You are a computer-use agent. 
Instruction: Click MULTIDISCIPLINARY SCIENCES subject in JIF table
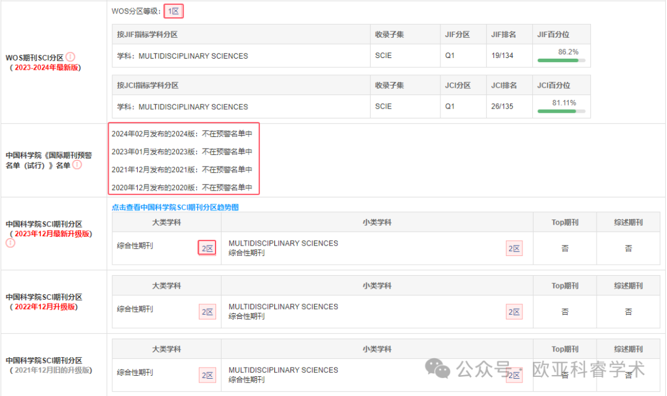(193, 56)
